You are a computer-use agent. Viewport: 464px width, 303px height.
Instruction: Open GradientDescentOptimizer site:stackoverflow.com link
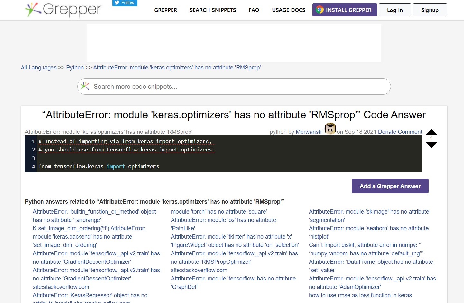point(96,279)
